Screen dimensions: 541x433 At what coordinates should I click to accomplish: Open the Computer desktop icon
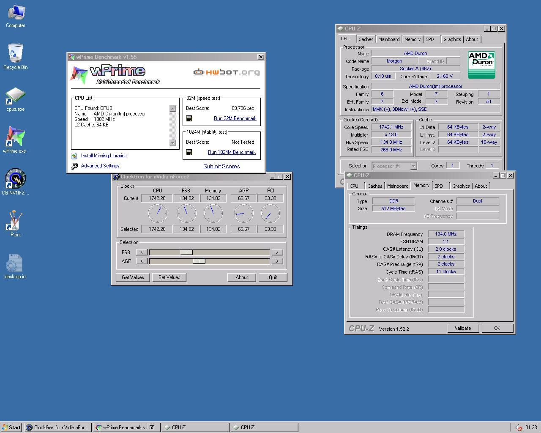click(16, 16)
